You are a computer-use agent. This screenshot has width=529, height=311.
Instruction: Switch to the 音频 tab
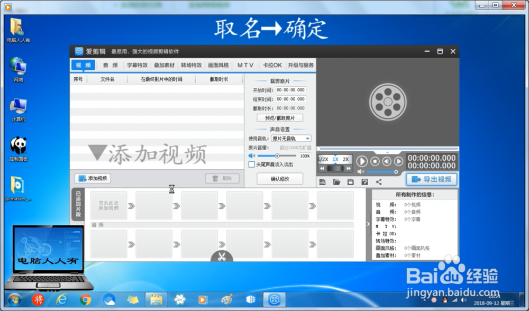(111, 65)
